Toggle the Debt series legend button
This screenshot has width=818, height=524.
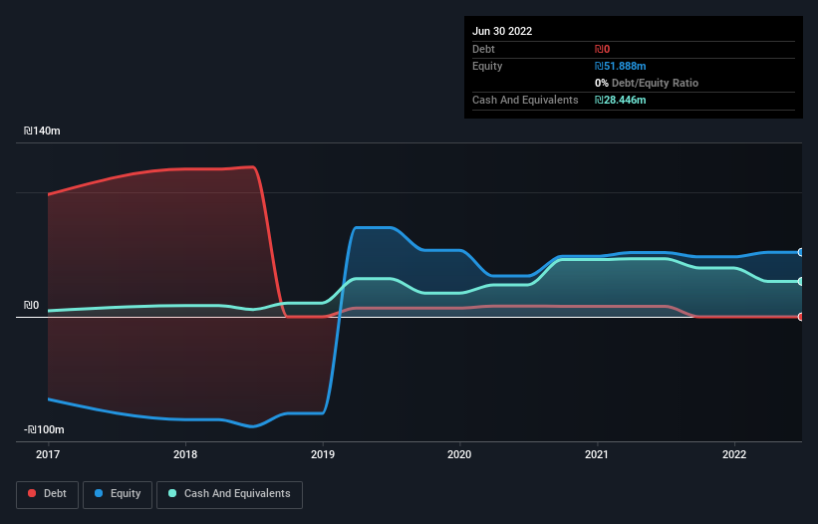47,494
